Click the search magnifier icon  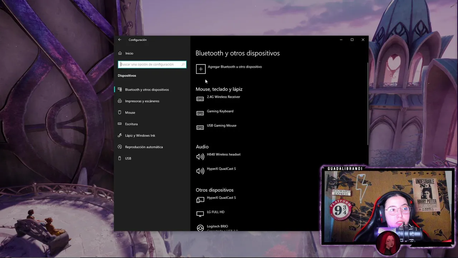(x=183, y=64)
